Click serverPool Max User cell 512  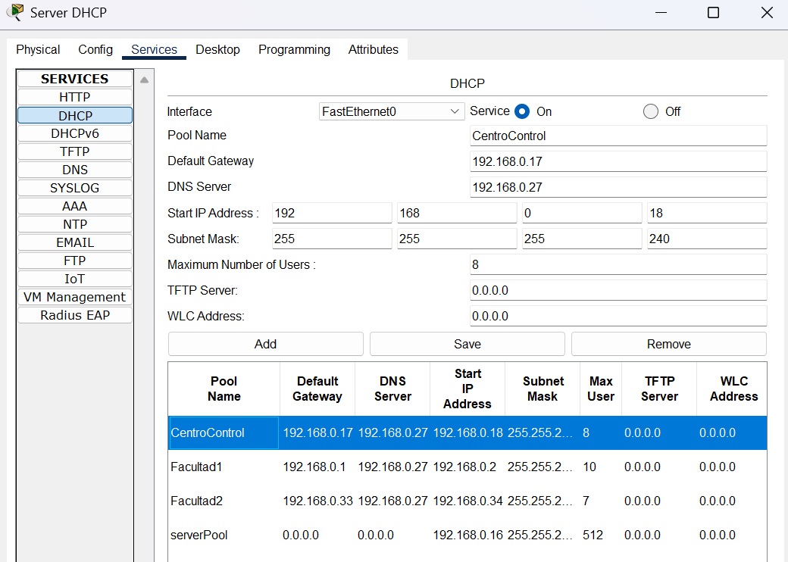pos(601,535)
